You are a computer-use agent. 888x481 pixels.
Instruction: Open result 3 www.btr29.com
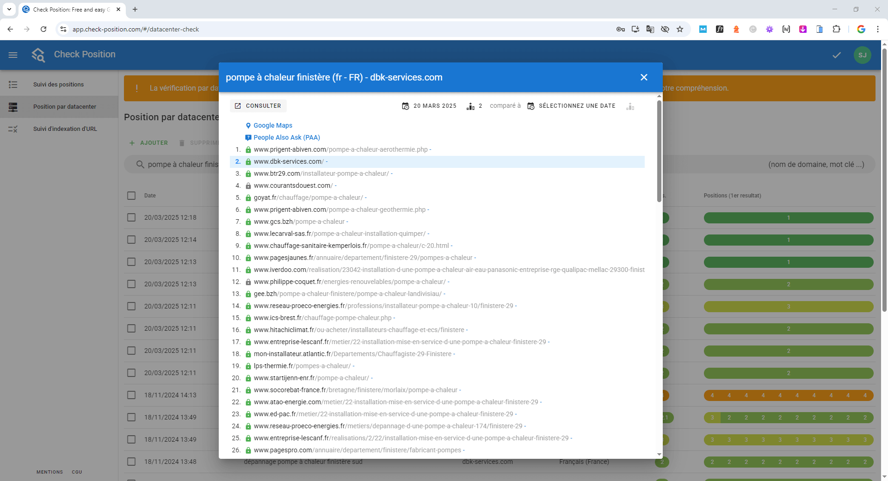pyautogui.click(x=321, y=173)
